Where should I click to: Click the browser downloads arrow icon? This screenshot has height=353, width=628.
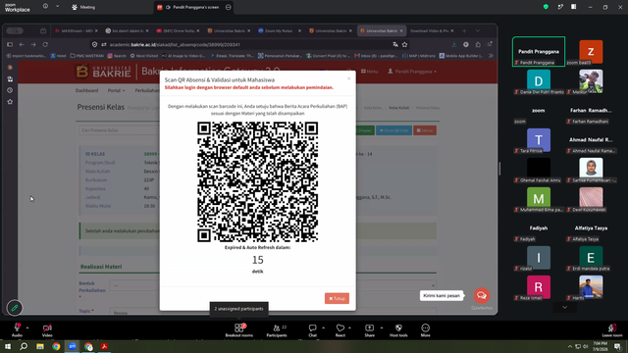(x=453, y=44)
